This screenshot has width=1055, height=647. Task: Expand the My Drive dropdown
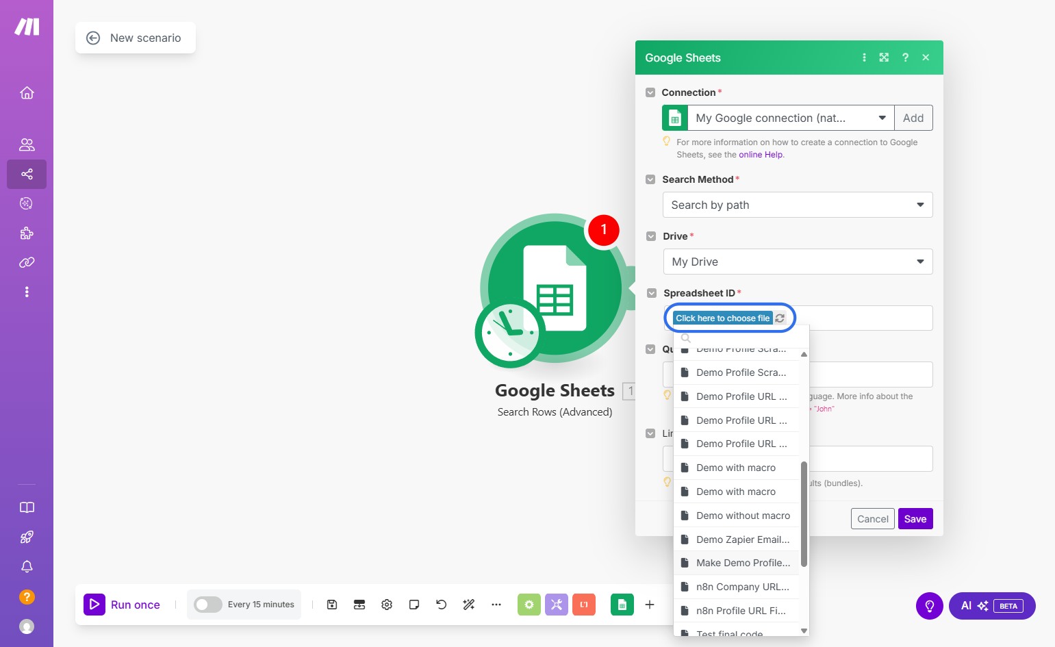click(798, 262)
